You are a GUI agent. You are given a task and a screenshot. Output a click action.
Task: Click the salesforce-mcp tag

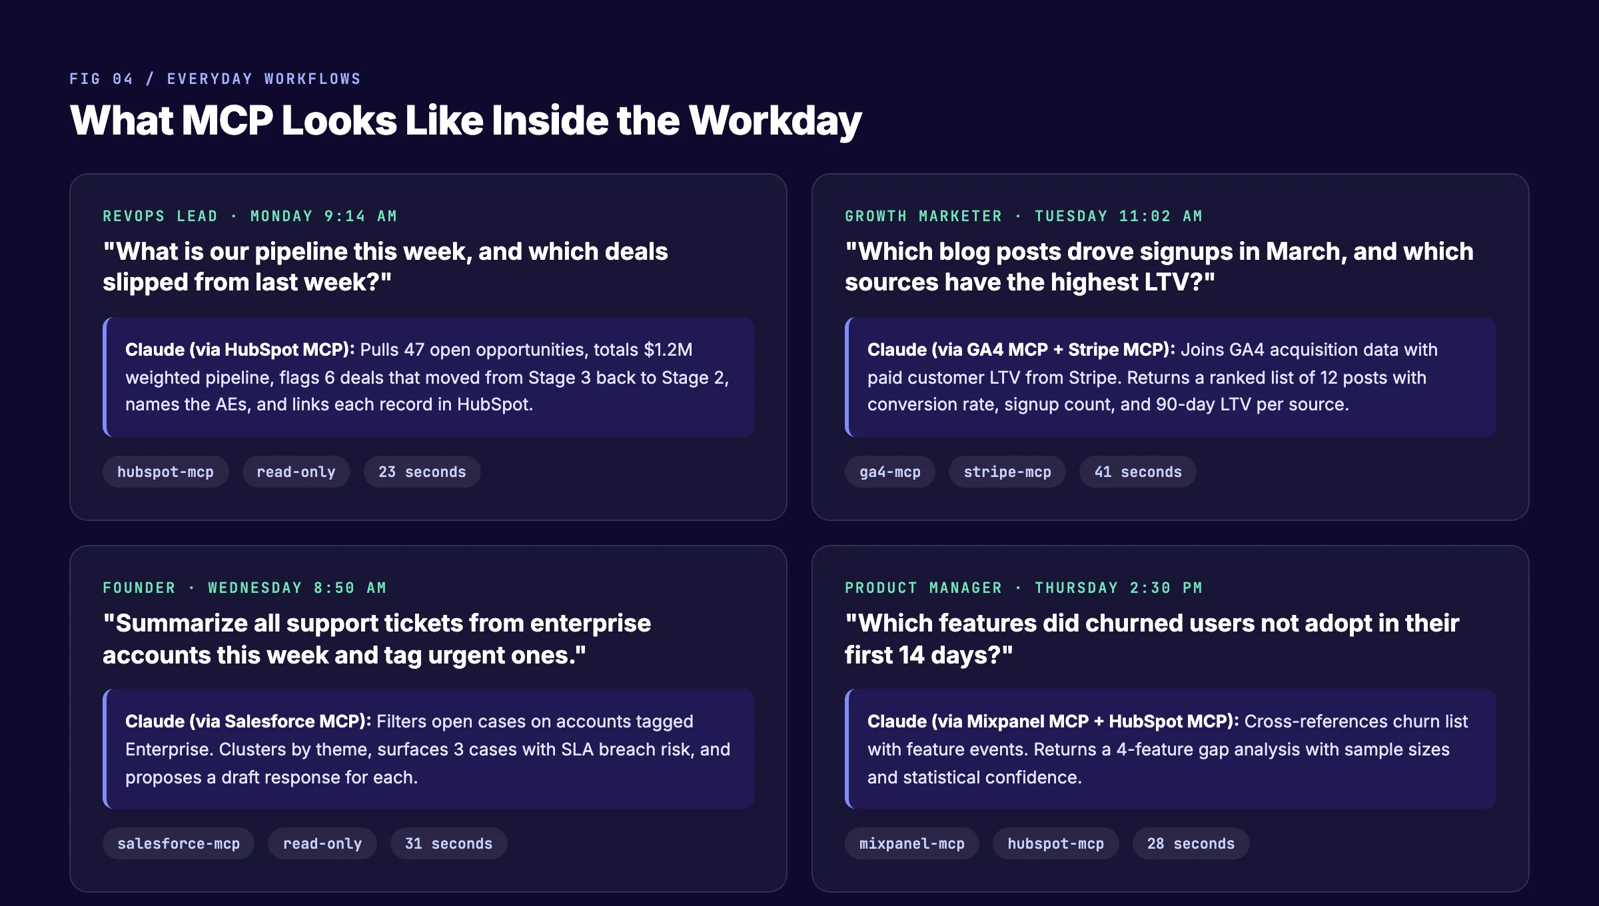click(179, 843)
